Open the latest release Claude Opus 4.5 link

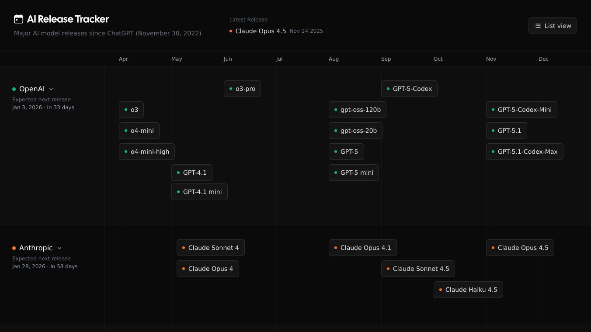(261, 31)
